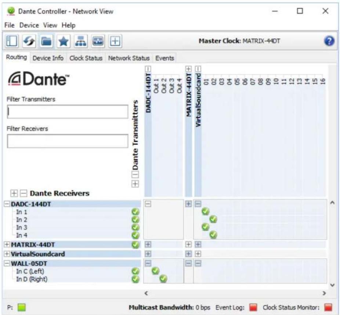Collapse the DADC-144DT transmitter column

(x=148, y=69)
